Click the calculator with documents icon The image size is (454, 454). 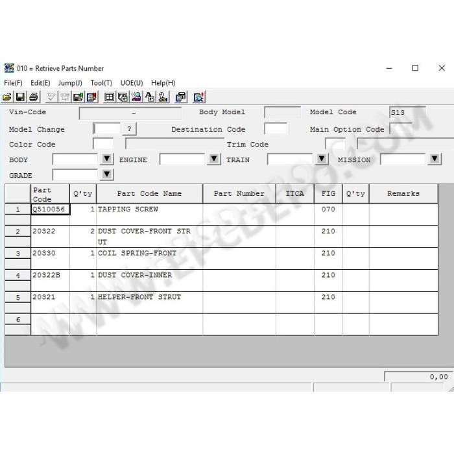pyautogui.click(x=181, y=97)
